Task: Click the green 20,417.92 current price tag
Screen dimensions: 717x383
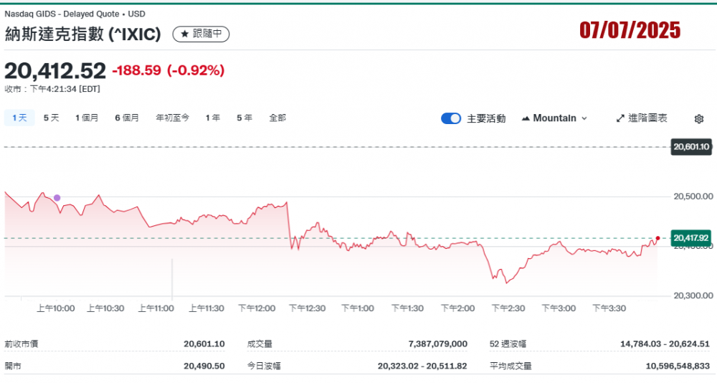Action: pos(690,237)
